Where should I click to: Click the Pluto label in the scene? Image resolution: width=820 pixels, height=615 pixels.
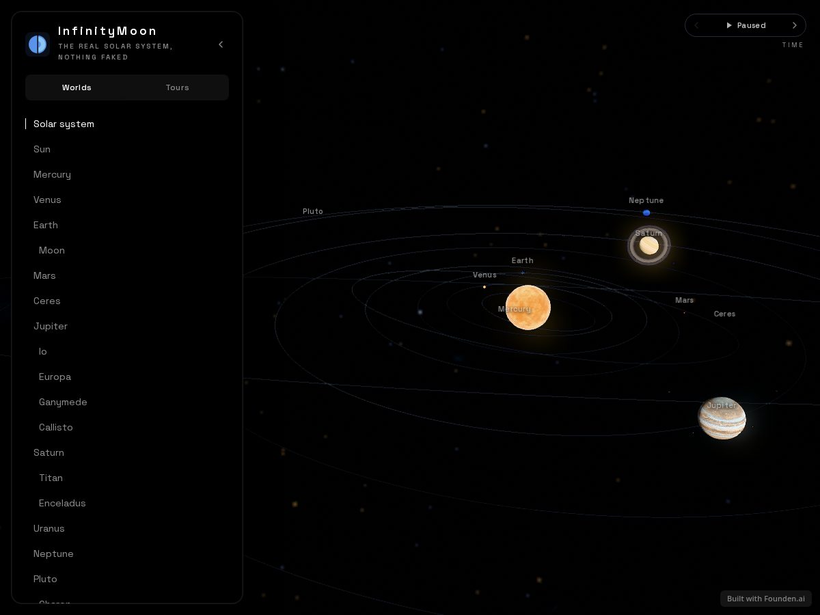(313, 211)
